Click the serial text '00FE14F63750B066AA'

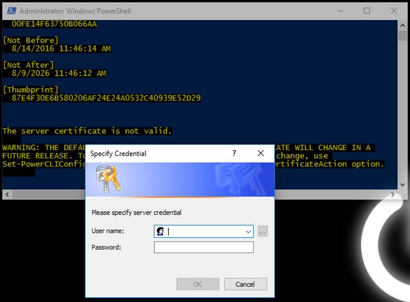tap(54, 24)
